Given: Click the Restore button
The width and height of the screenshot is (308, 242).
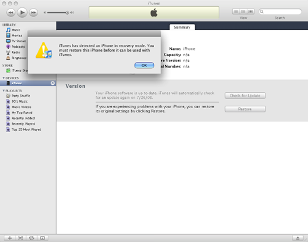Looking at the screenshot, I should click(245, 109).
